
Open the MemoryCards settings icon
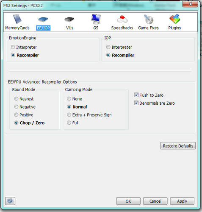point(17,19)
